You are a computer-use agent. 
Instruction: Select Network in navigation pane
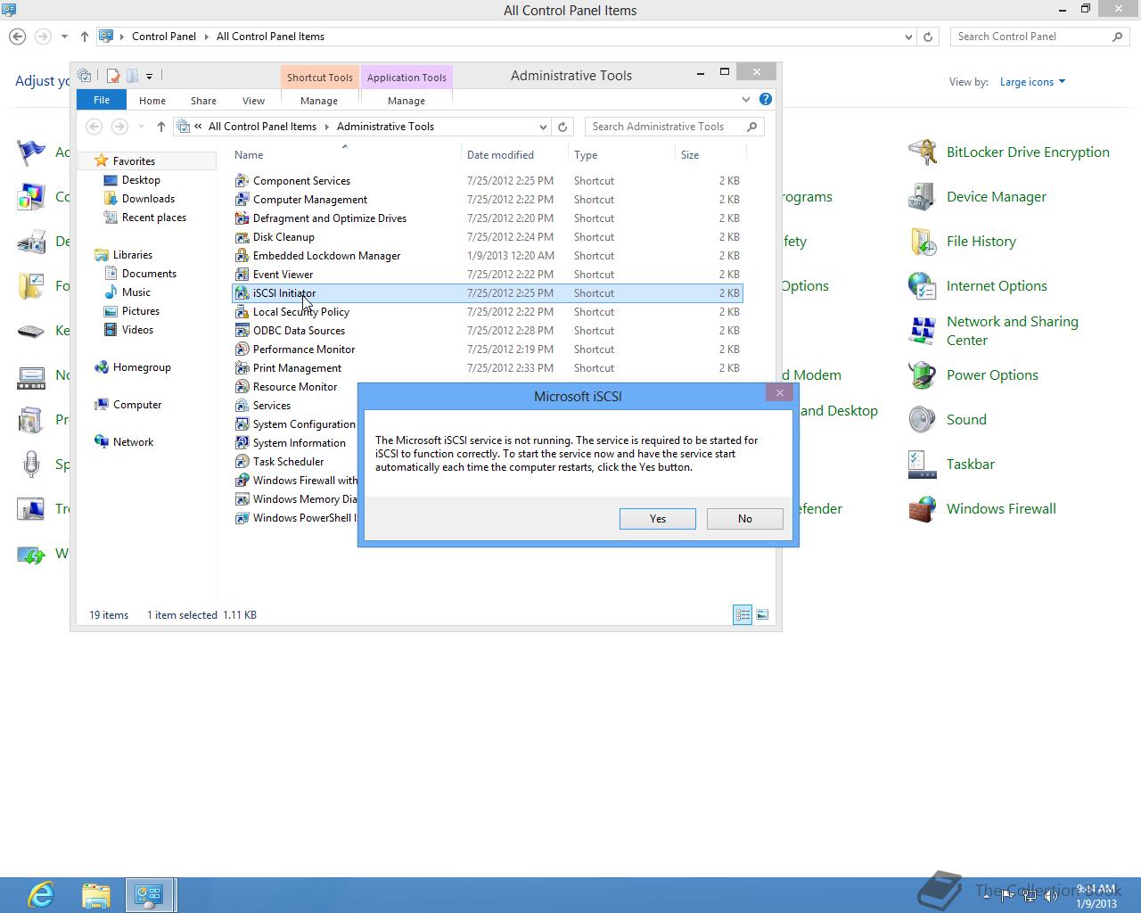pyautogui.click(x=133, y=442)
